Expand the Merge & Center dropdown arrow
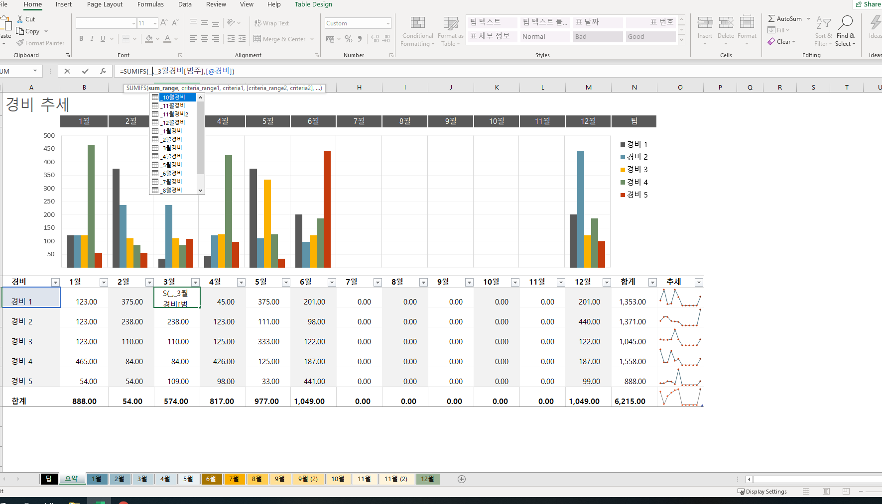 click(x=312, y=39)
